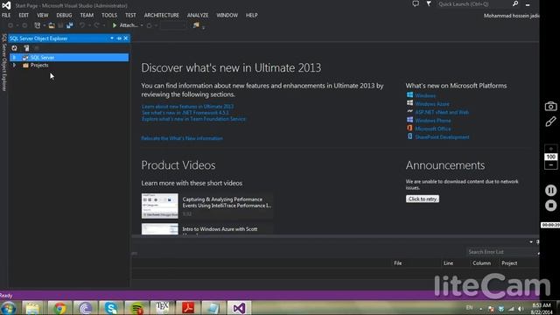Open the ARCHITECTURE menu
Screen dimensions: 560x315
[161, 16]
